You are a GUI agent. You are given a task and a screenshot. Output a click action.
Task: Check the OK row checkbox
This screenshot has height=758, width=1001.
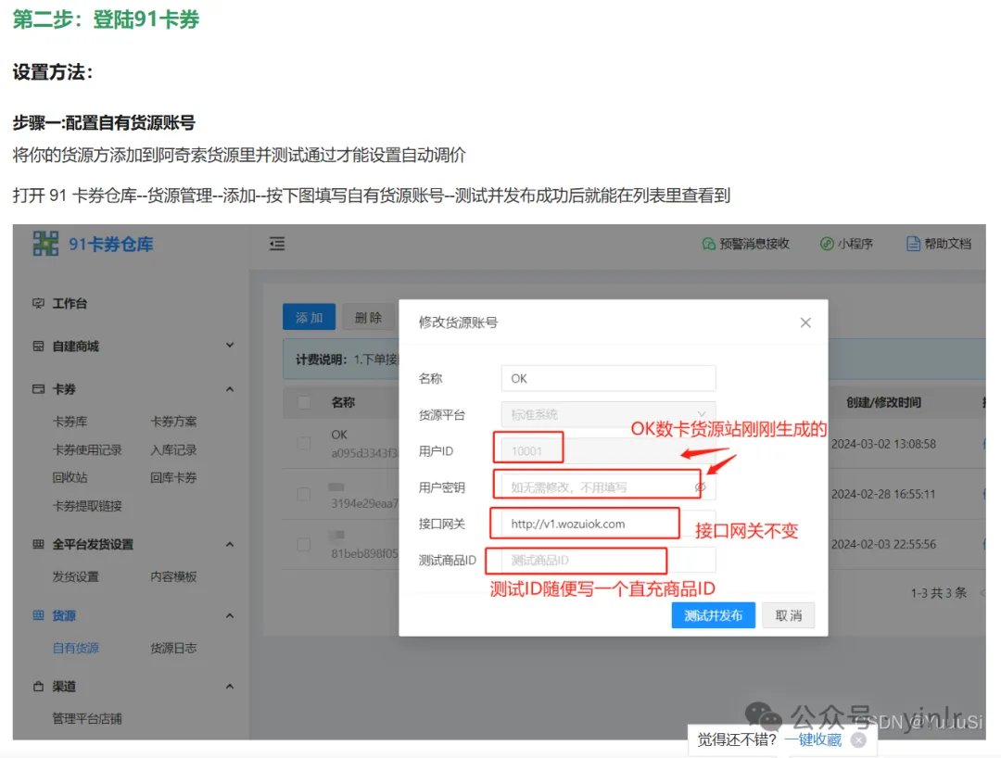[305, 444]
